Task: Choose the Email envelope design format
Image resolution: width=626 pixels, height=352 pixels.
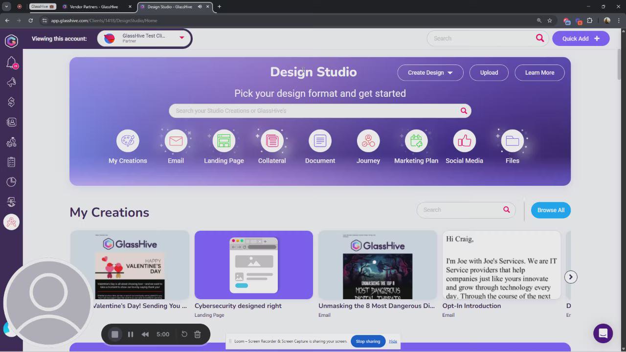Action: pyautogui.click(x=176, y=141)
